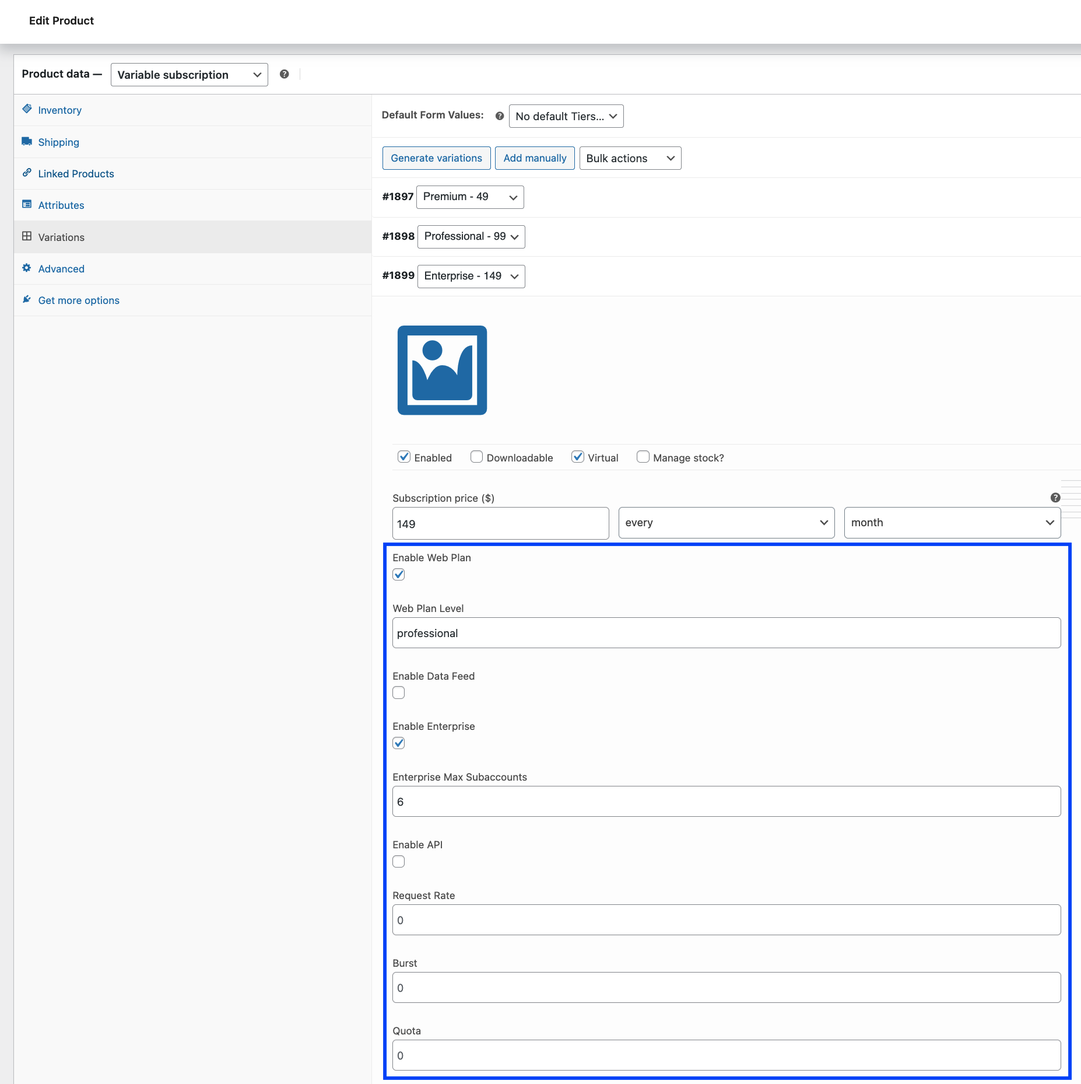This screenshot has width=1081, height=1084.
Task: Click the Linked Products chain icon
Action: (x=27, y=173)
